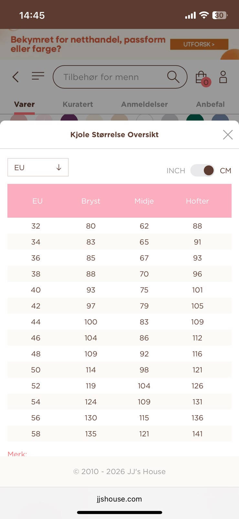Go to the Anbefal tab
Image resolution: width=239 pixels, height=519 pixels.
tap(210, 104)
